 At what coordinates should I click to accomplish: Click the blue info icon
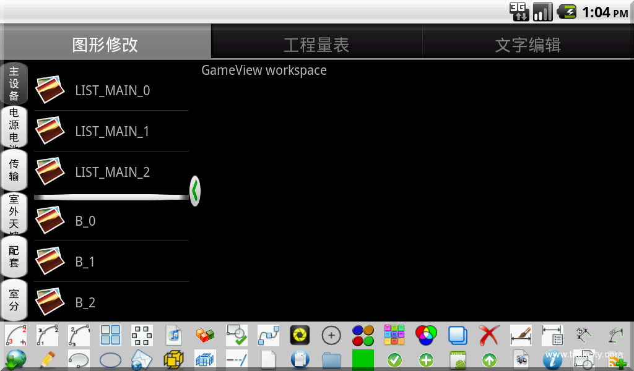552,359
